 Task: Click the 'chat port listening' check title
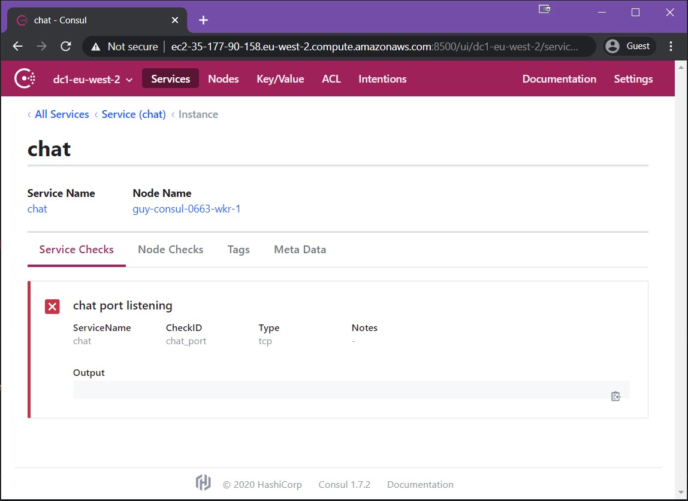(122, 305)
